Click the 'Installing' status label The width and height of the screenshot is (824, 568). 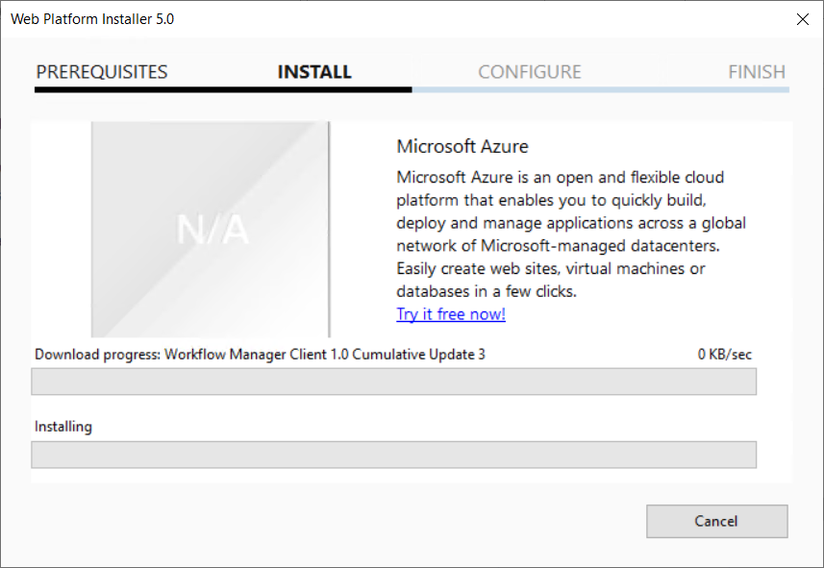click(x=63, y=427)
